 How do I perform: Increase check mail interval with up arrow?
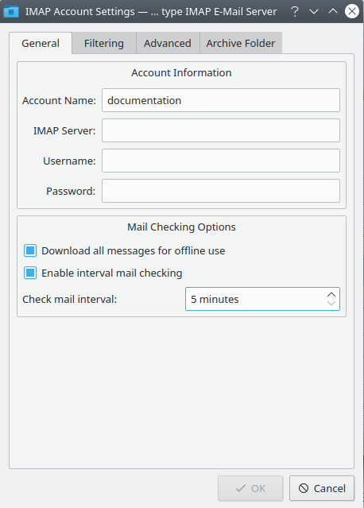tap(331, 294)
